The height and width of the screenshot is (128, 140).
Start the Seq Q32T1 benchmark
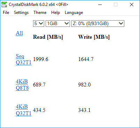[24, 59]
